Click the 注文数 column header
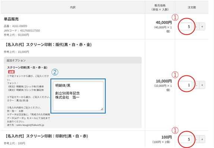 [192, 7]
